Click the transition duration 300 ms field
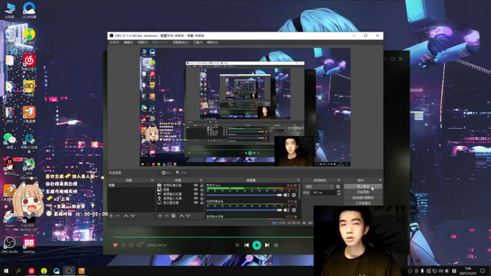Screen dimensions: 491x276 [x=323, y=193]
